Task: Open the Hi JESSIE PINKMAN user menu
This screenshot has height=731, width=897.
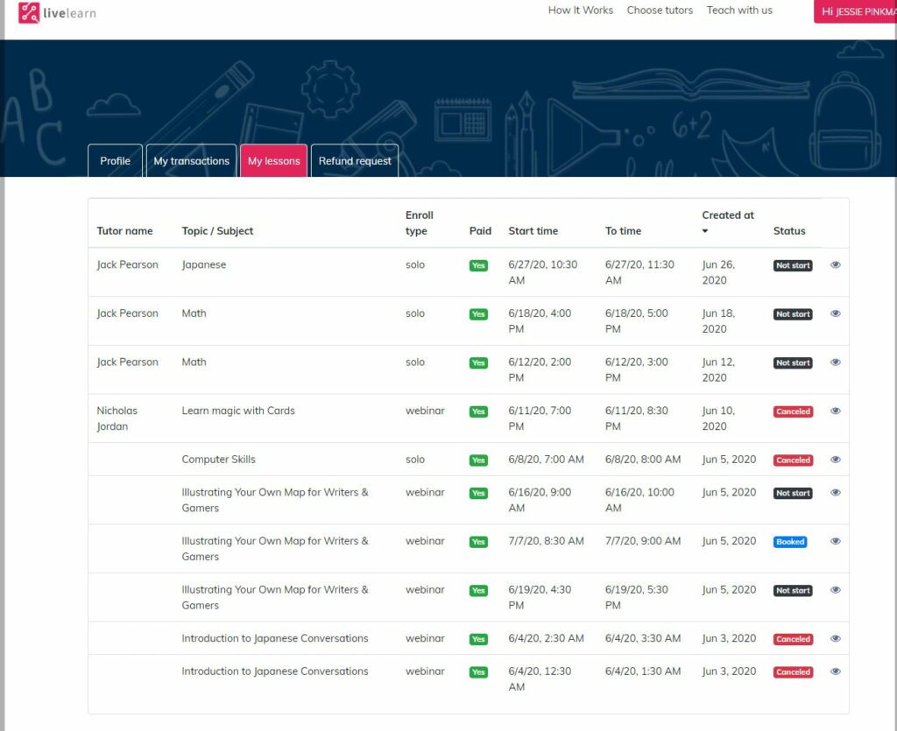Action: click(858, 11)
